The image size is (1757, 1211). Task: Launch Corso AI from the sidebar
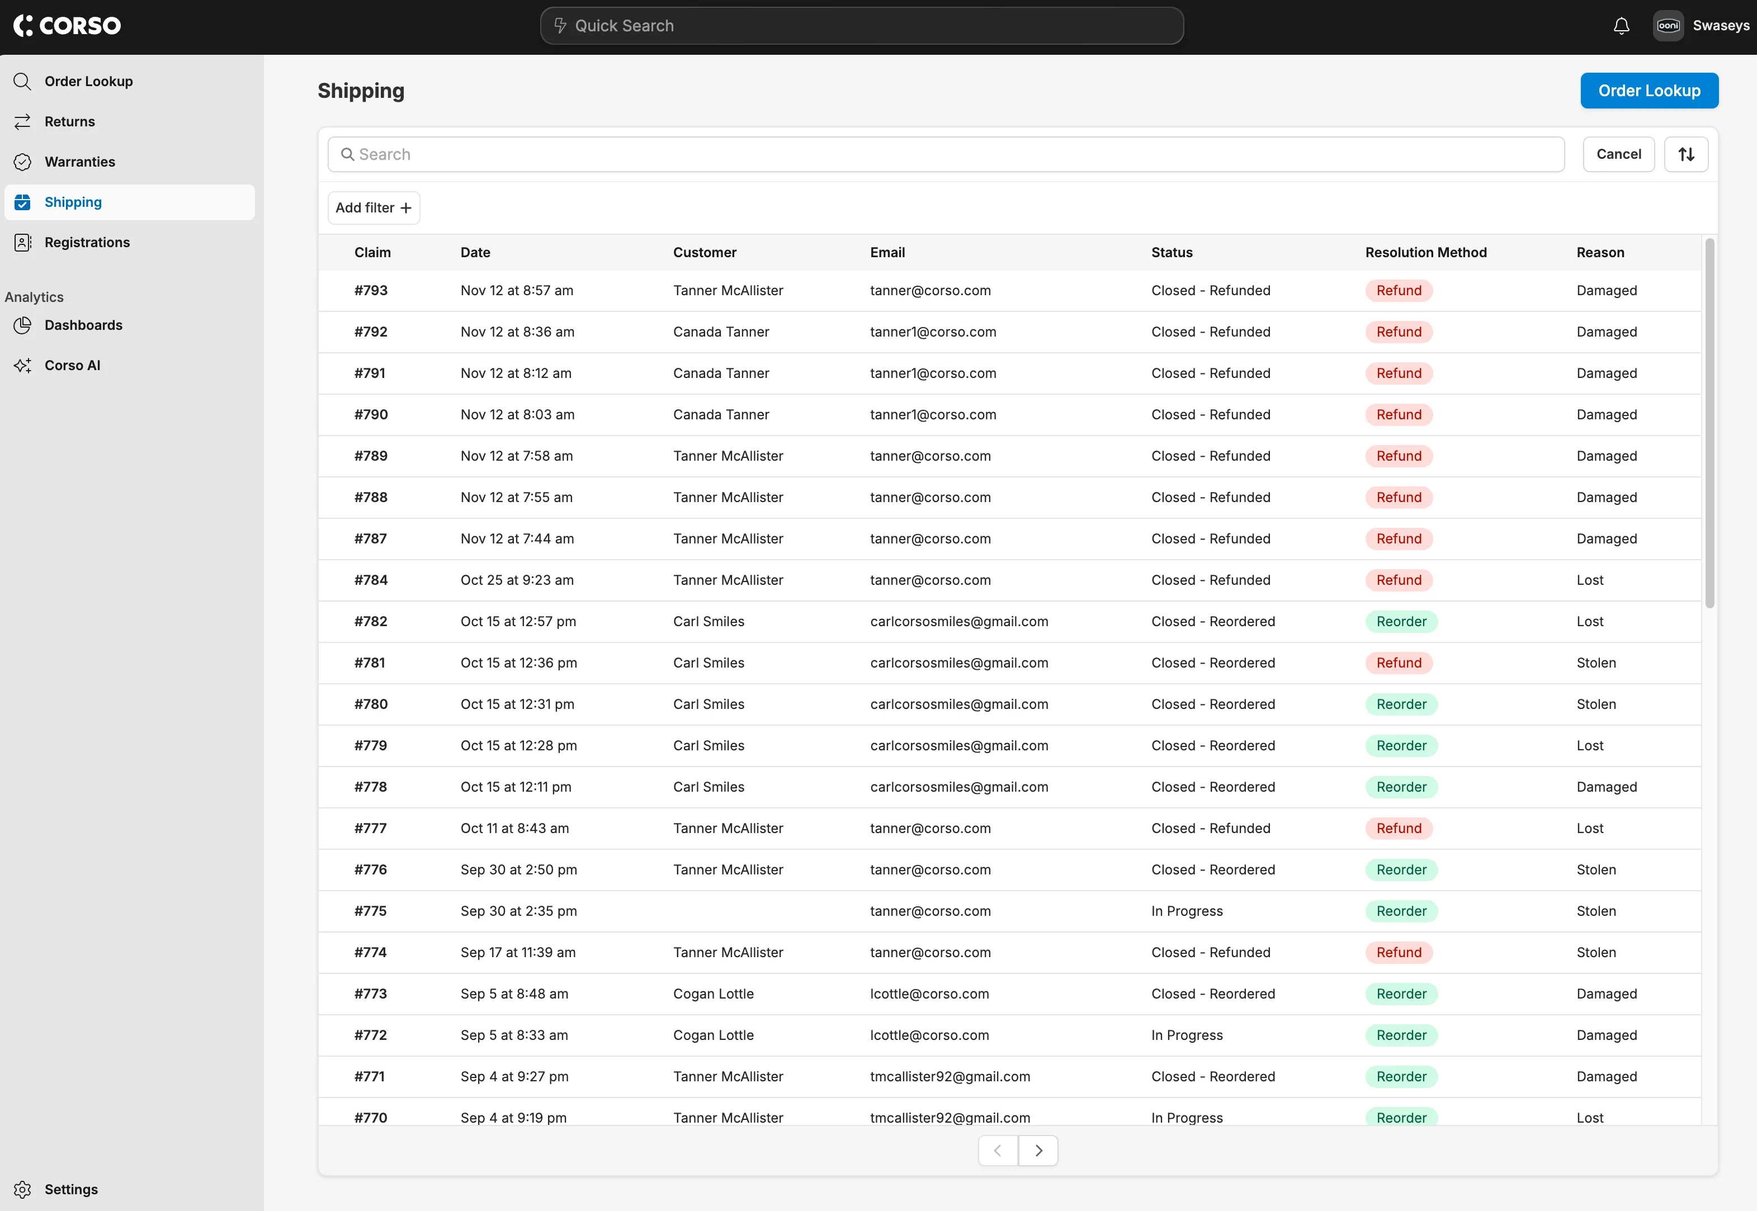[72, 365]
